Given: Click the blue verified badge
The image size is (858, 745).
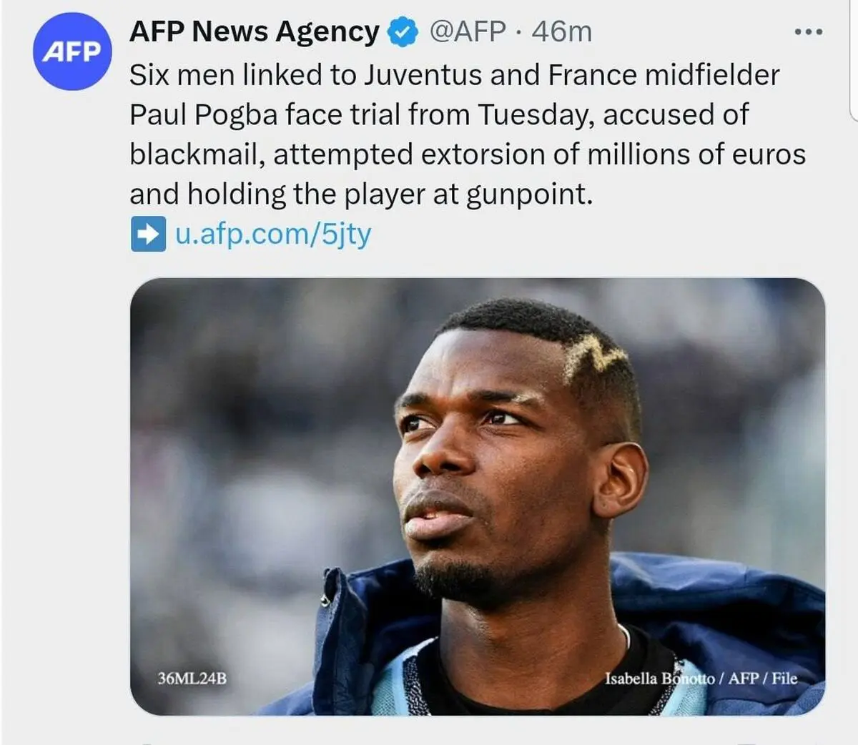Looking at the screenshot, I should (x=403, y=32).
